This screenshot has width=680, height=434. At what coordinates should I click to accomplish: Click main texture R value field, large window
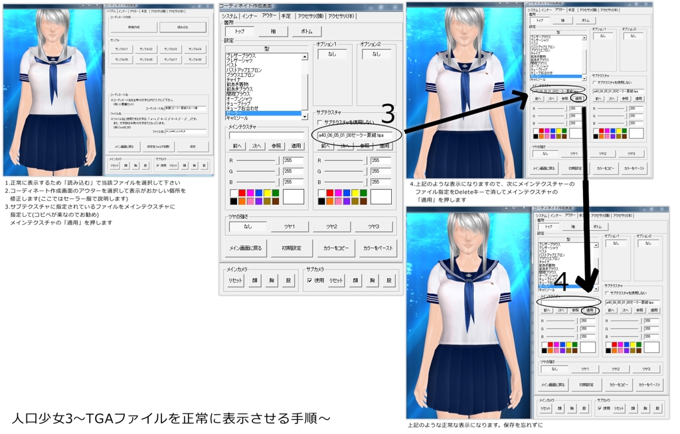pos(293,161)
